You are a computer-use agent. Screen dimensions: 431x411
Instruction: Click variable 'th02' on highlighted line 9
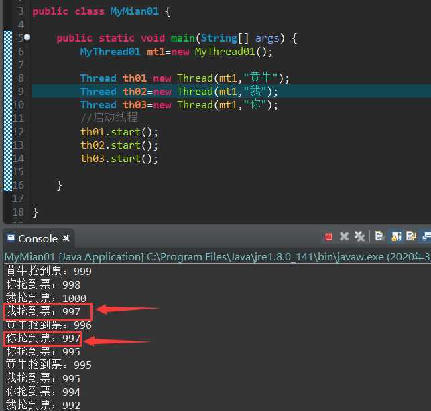click(x=135, y=92)
